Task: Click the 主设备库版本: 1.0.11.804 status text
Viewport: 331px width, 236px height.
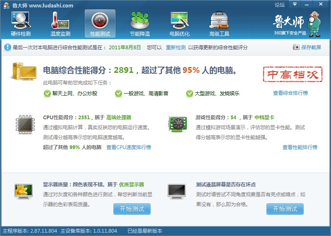Action: (89, 231)
